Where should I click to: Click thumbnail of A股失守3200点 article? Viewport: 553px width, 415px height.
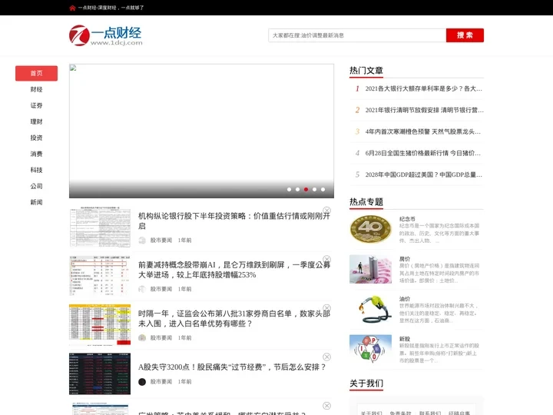100,373
